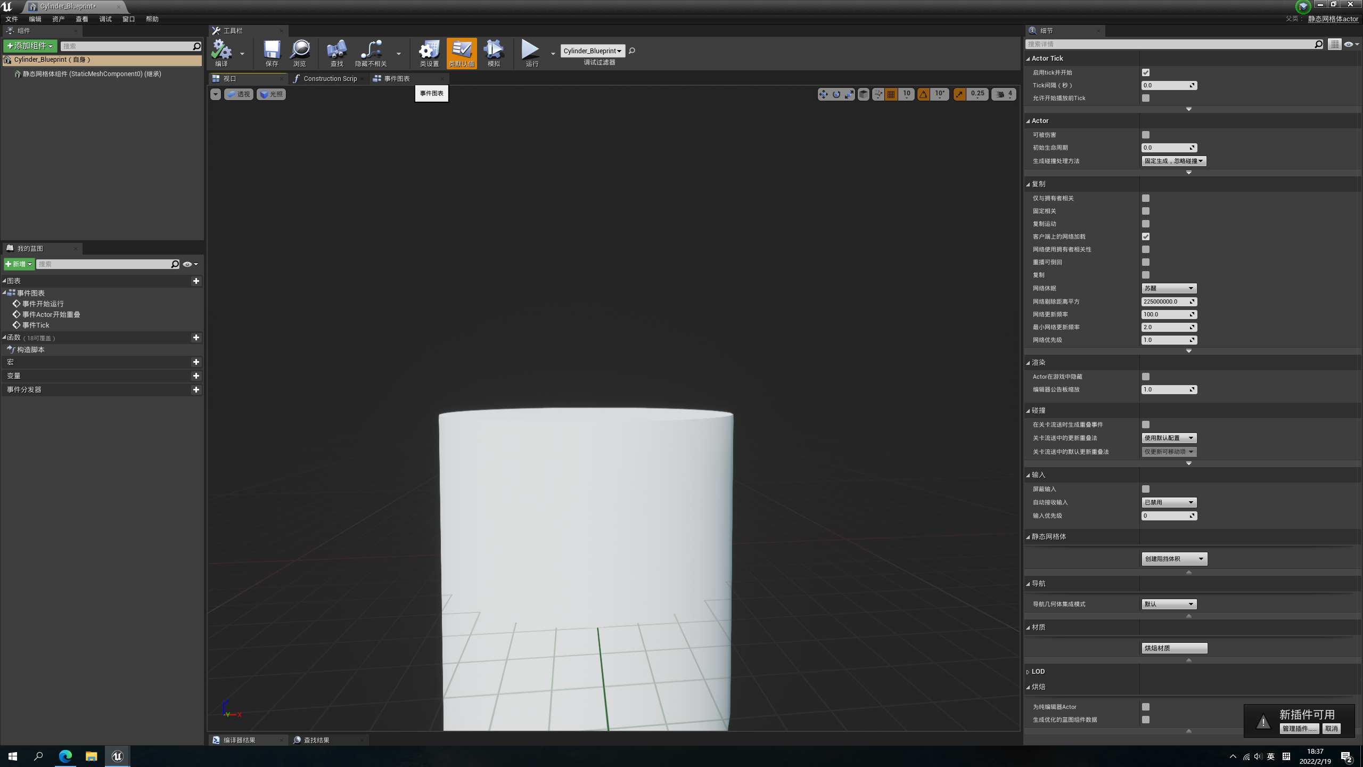Image resolution: width=1363 pixels, height=767 pixels.
Task: Add a new macro with plus icon
Action: pyautogui.click(x=196, y=362)
